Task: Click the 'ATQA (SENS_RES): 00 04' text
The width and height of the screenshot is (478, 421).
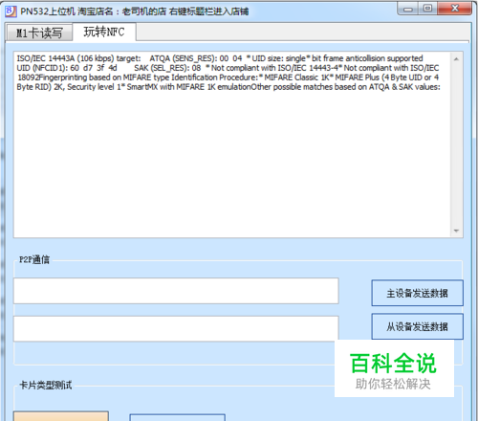Action: click(196, 58)
